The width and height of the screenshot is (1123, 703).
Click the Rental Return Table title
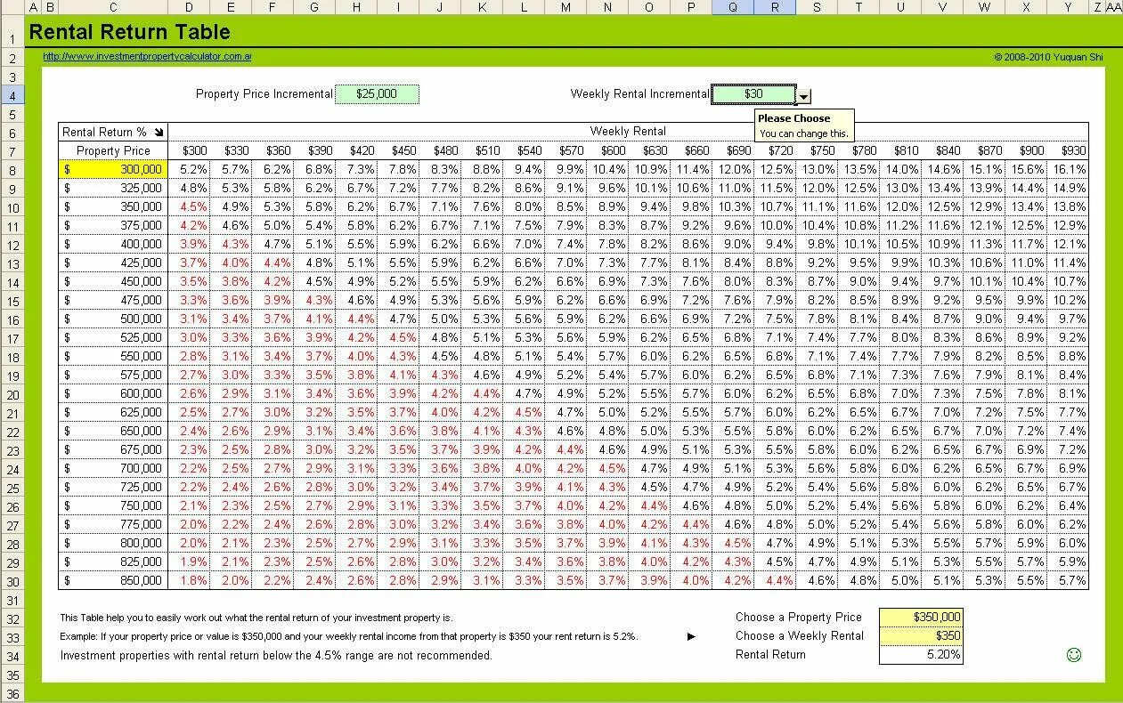(130, 32)
